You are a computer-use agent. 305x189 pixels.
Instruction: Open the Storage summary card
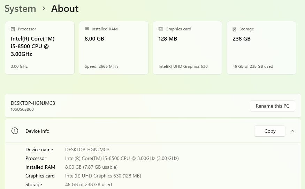[x=261, y=48]
